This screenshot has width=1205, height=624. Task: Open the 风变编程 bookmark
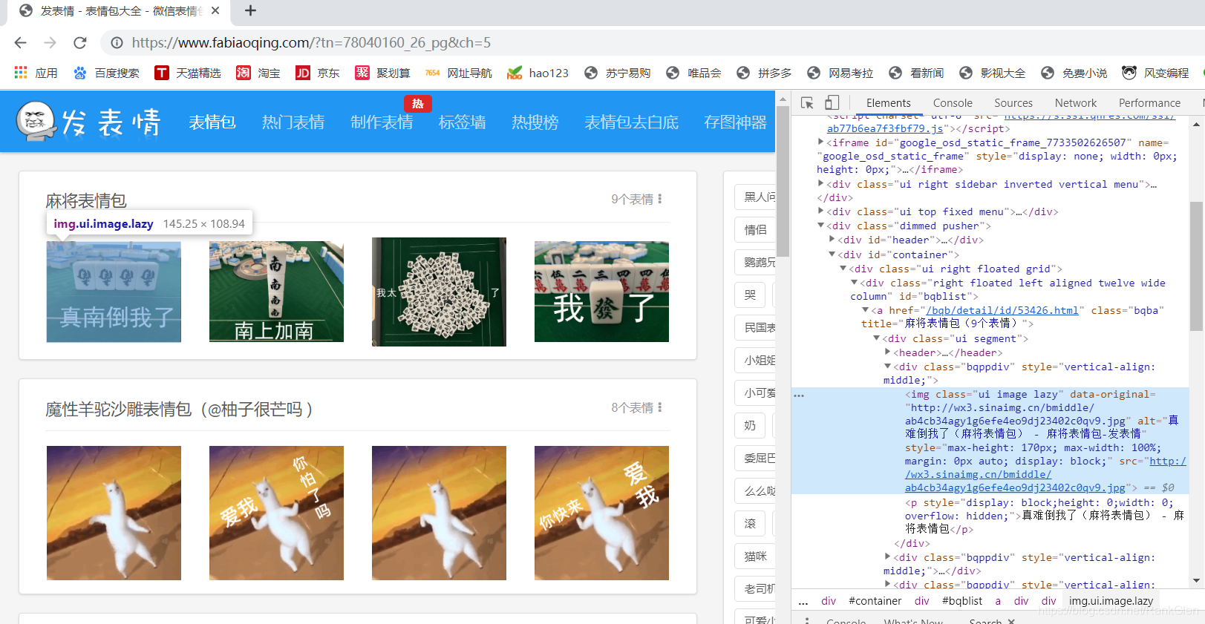point(1155,73)
